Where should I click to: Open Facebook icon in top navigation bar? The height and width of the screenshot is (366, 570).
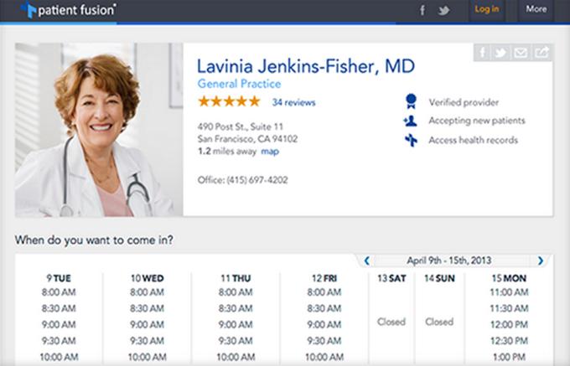(422, 10)
